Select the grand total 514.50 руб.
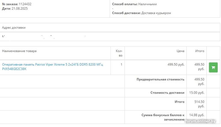The height and width of the screenshot is (127, 221). pos(199,104)
